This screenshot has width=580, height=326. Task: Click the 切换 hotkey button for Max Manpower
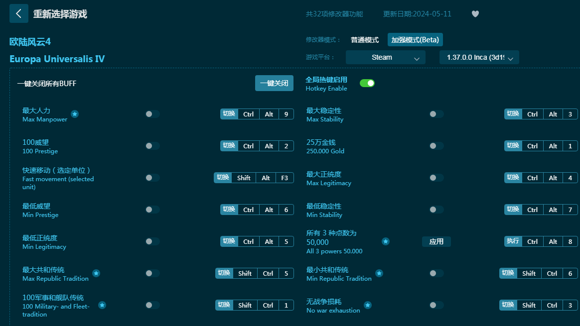(229, 114)
